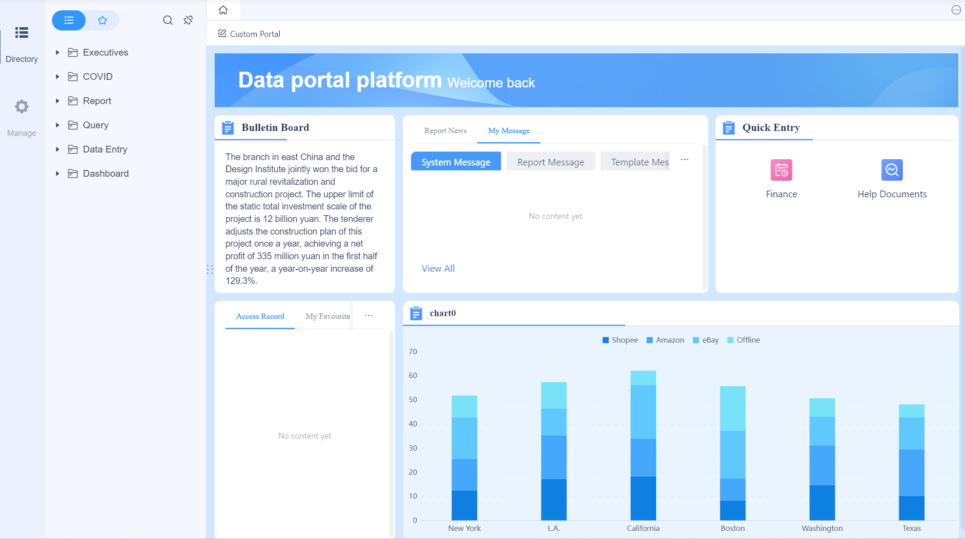This screenshot has width=965, height=539.
Task: Expand the Executives folder arrow
Action: (x=57, y=52)
